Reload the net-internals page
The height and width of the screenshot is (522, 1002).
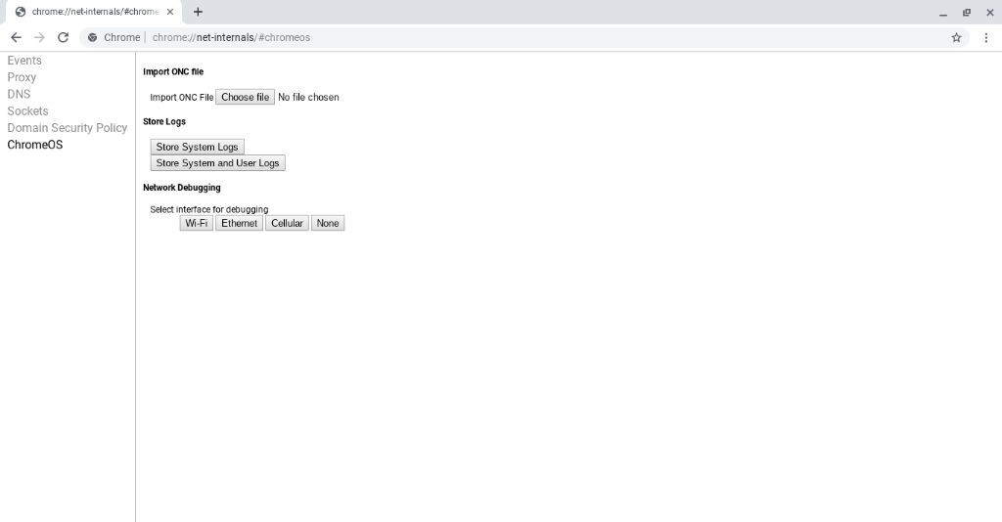pyautogui.click(x=63, y=37)
